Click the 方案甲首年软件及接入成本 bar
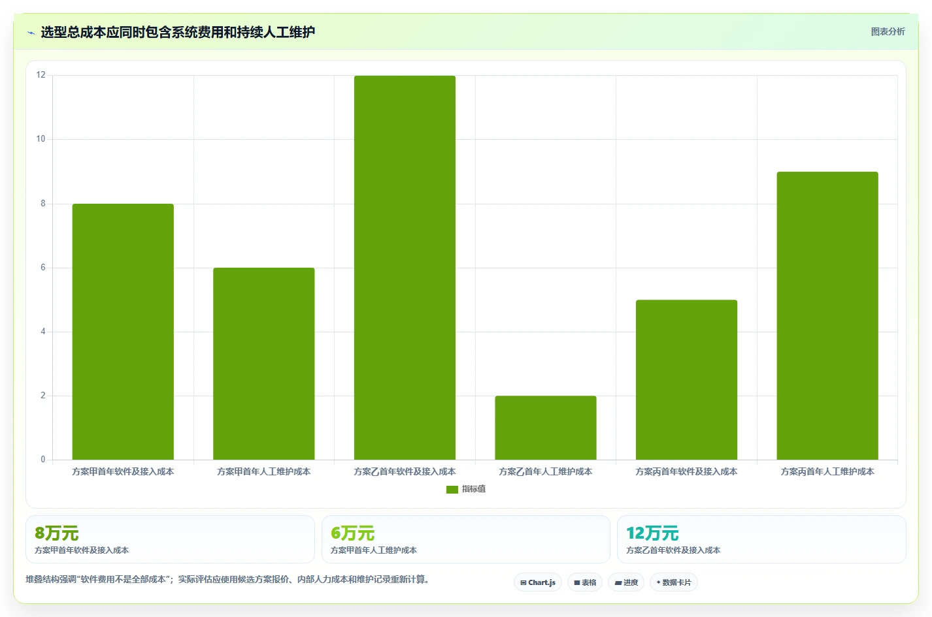This screenshot has height=617, width=932. click(123, 332)
